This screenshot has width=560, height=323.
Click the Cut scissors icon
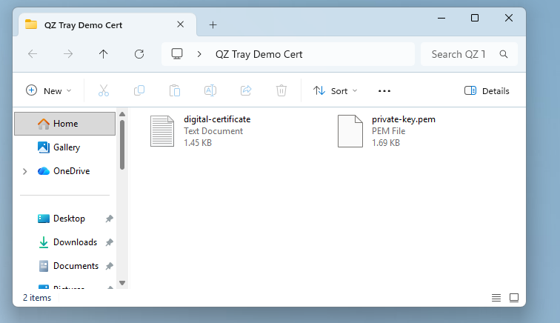tap(104, 90)
